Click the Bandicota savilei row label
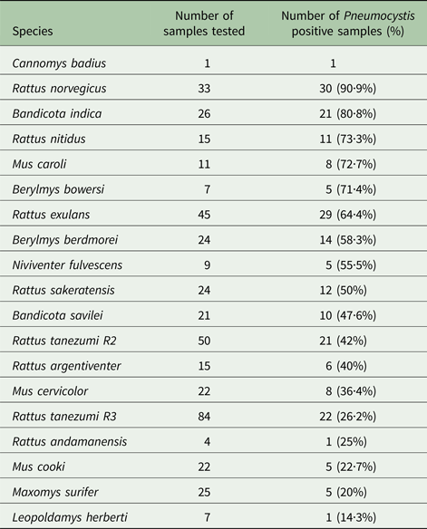Image resolution: width=427 pixels, height=529 pixels. (57, 315)
